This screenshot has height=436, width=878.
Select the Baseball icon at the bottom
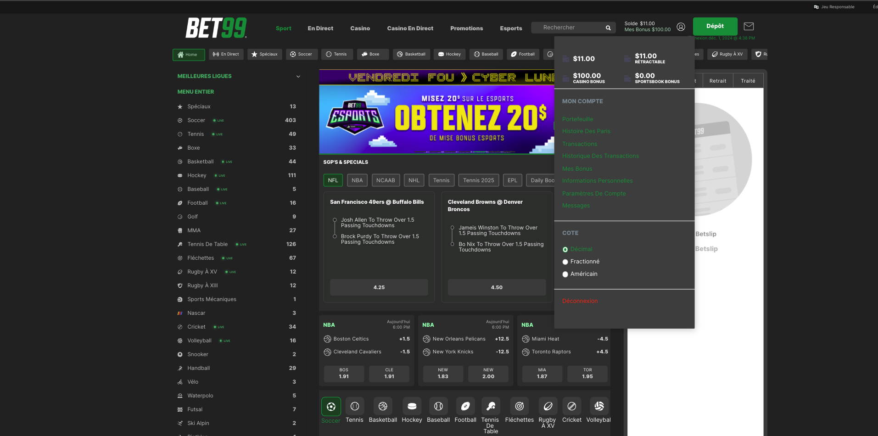pos(438,406)
